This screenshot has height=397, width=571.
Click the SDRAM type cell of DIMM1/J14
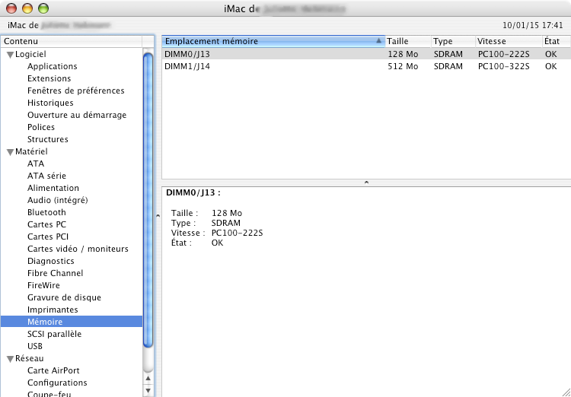[x=448, y=66]
